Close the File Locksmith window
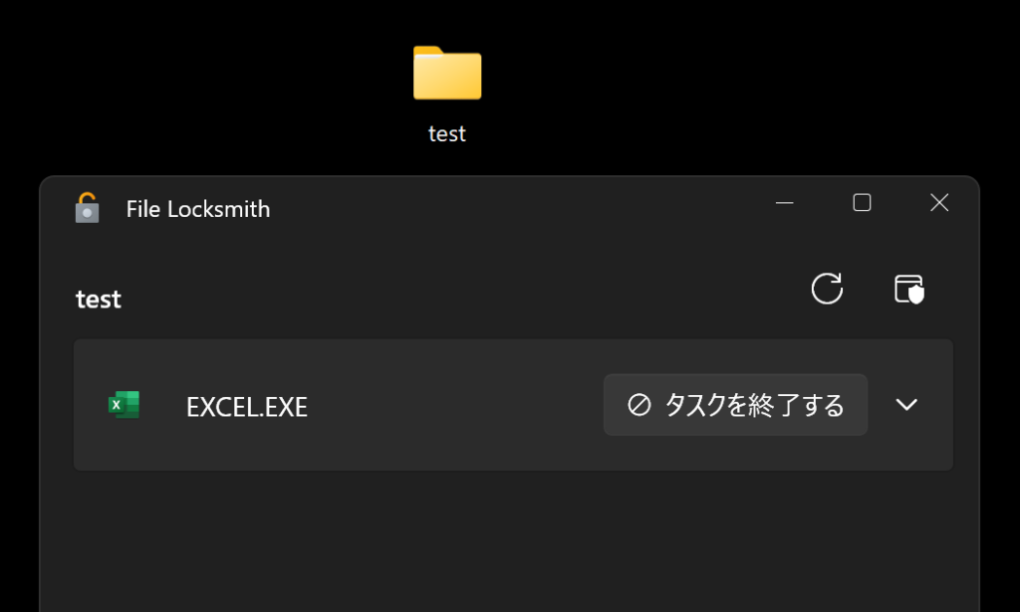Image resolution: width=1020 pixels, height=612 pixels. pos(939,203)
